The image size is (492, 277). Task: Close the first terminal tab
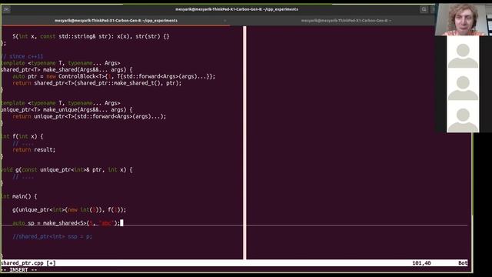(224, 21)
